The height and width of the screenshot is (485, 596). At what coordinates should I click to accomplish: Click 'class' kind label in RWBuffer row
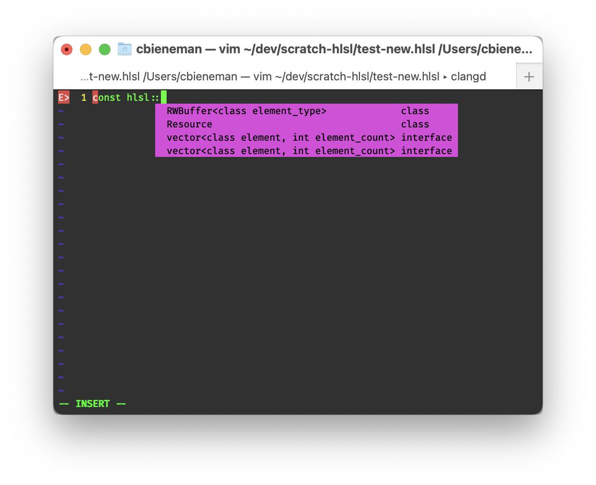[415, 111]
